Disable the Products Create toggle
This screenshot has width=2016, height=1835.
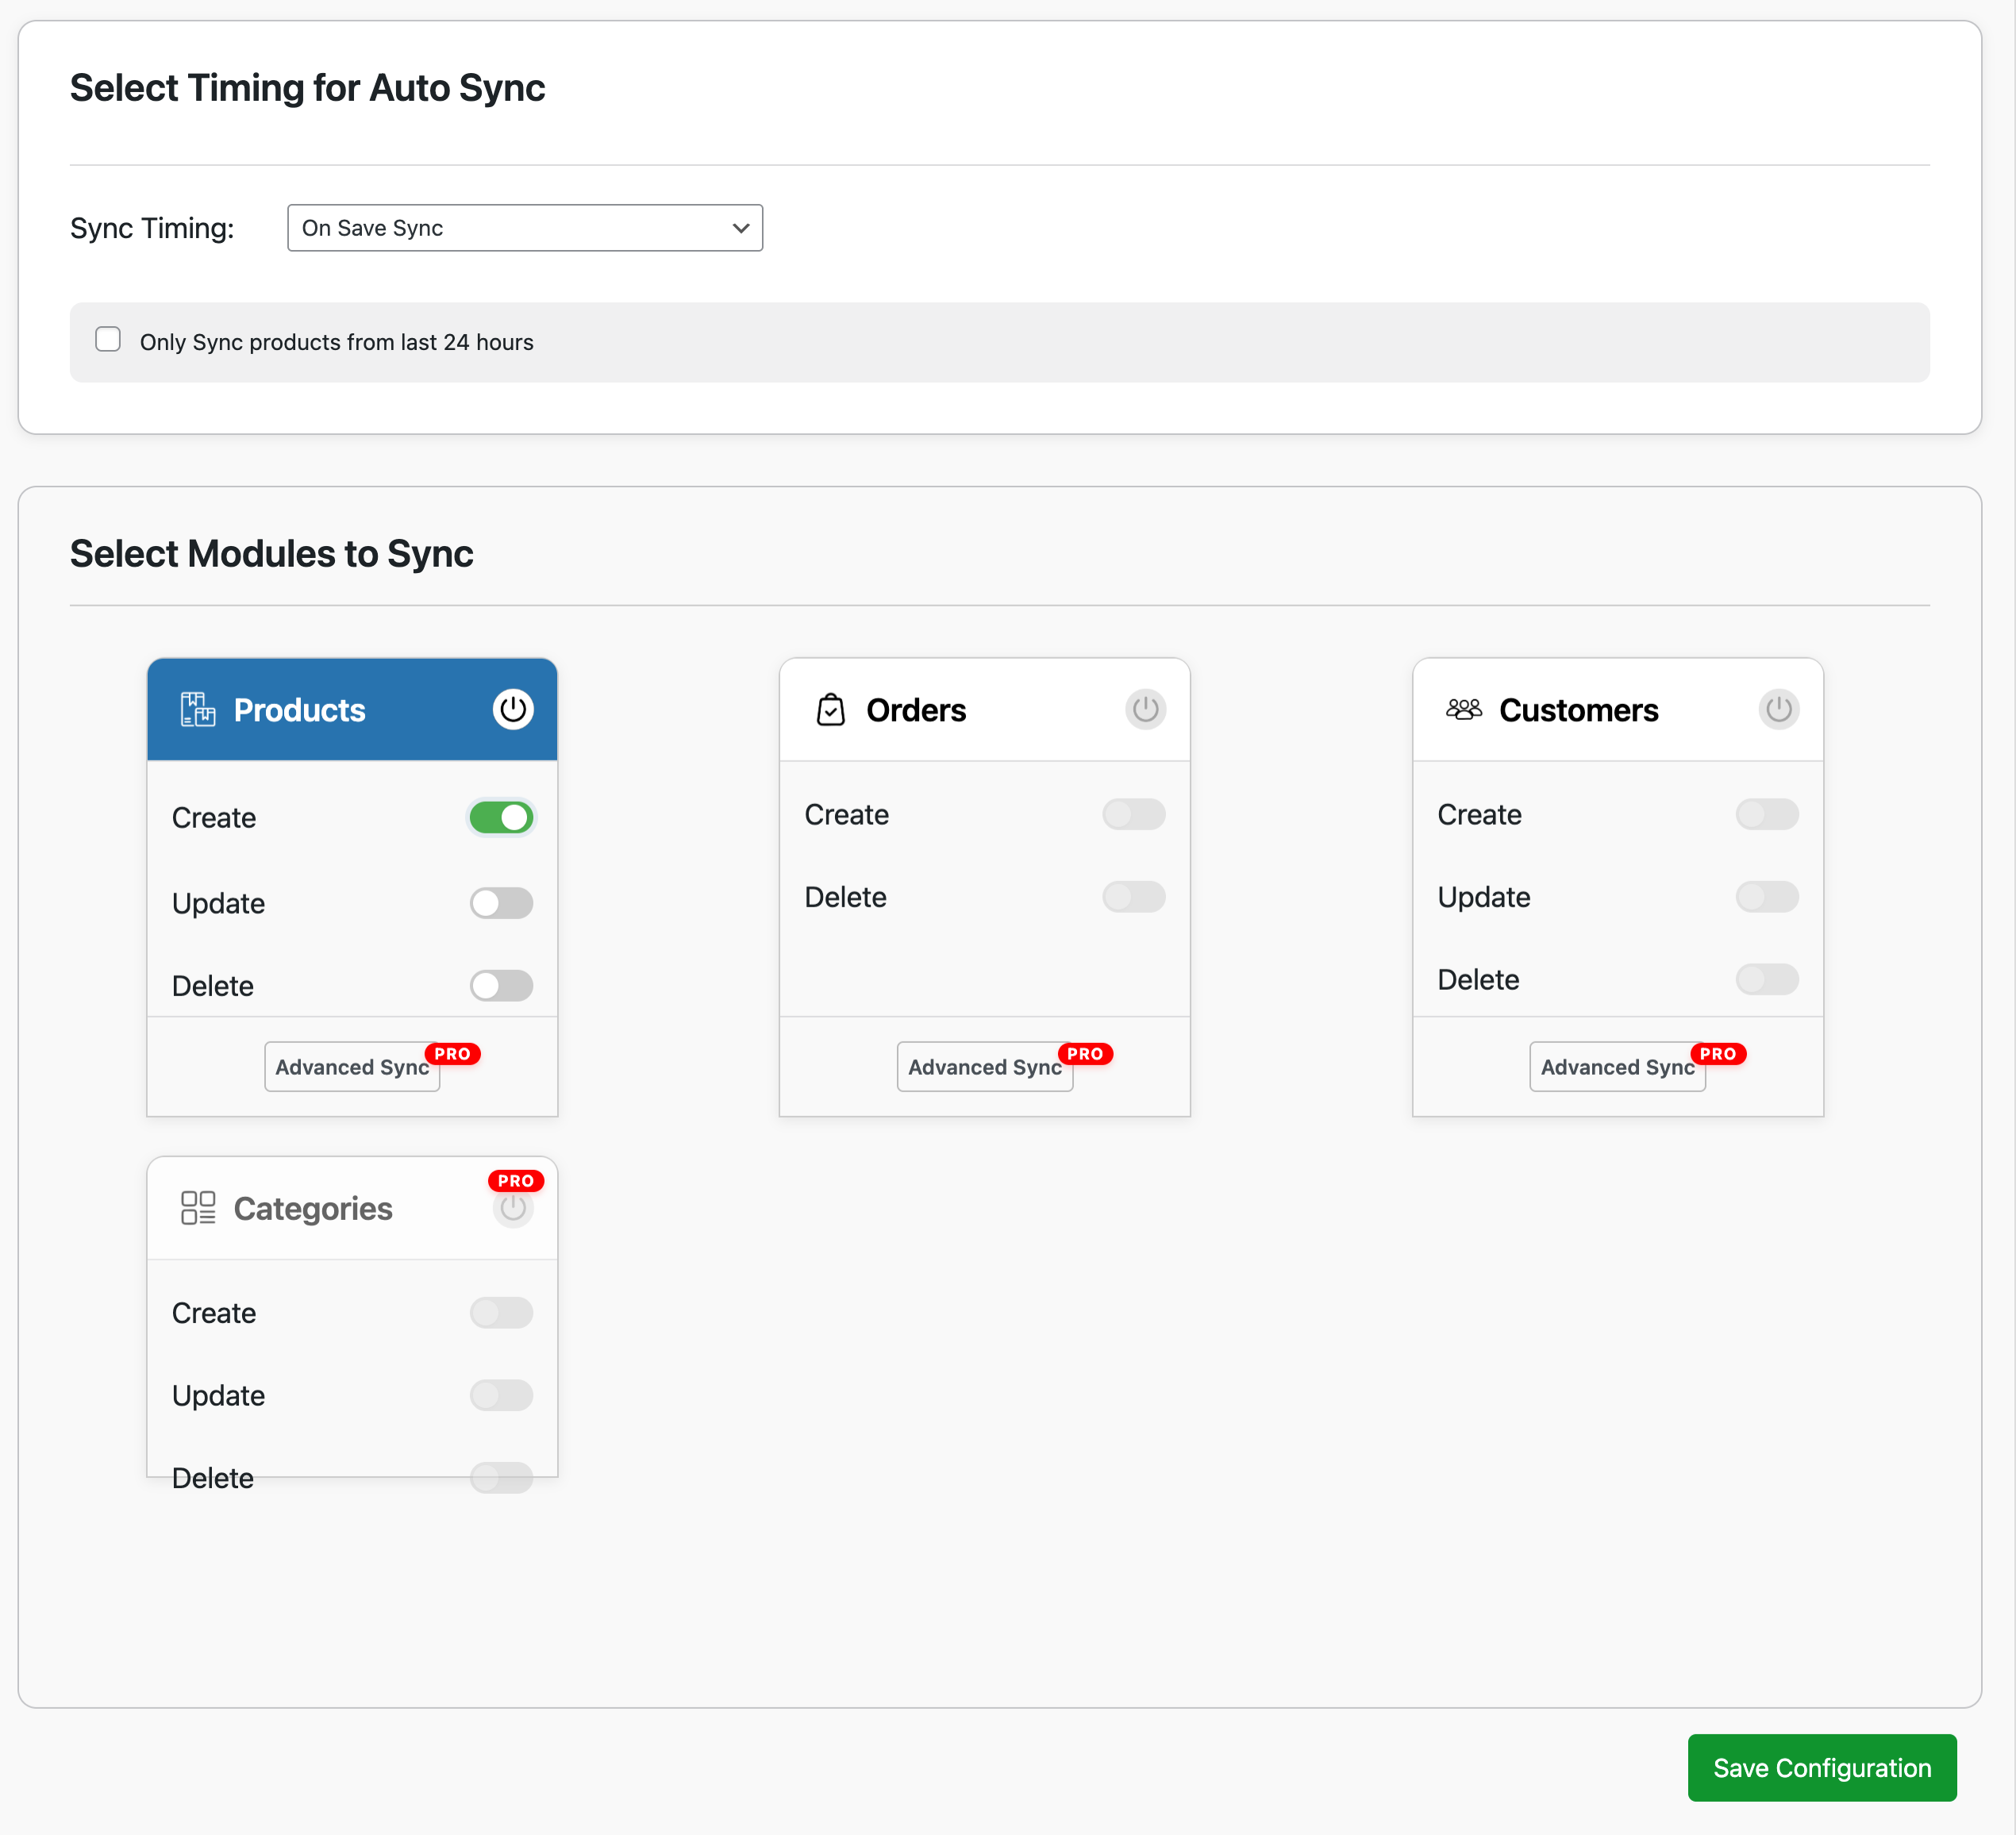tap(501, 817)
